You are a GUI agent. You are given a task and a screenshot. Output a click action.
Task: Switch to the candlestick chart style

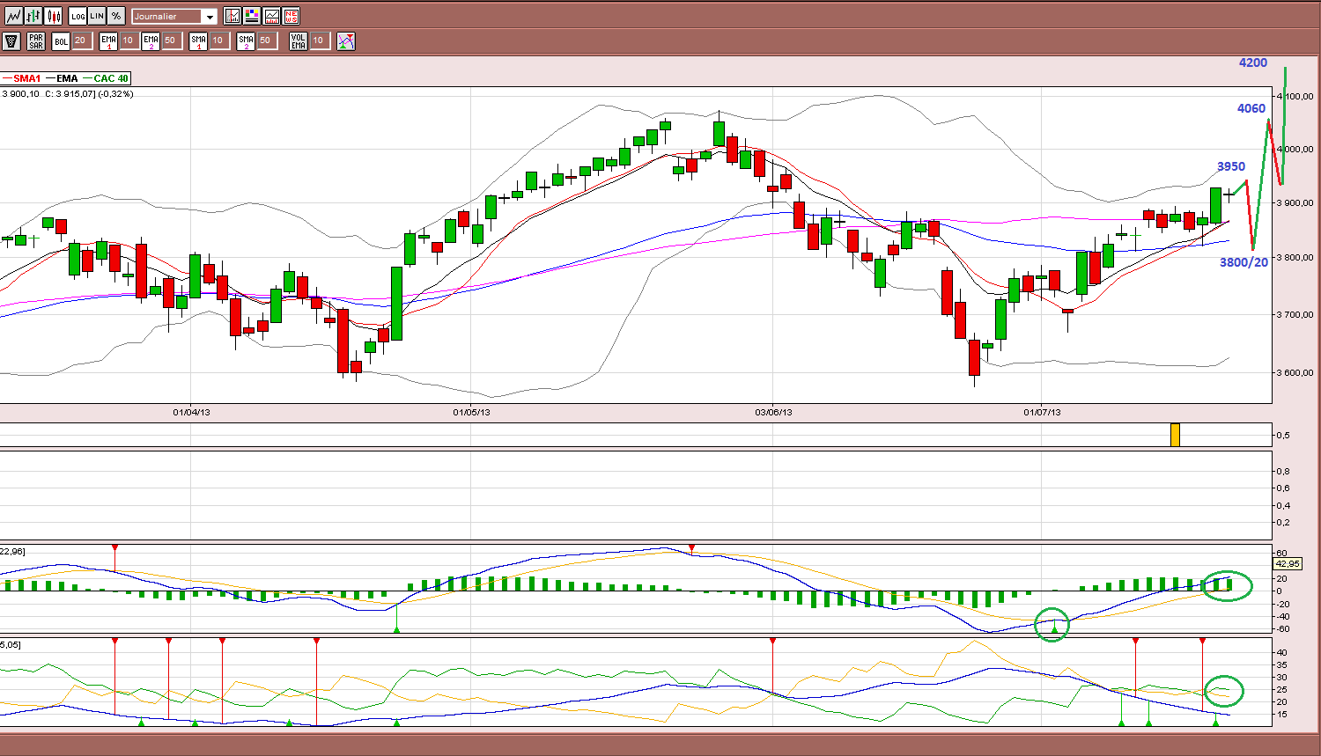(x=54, y=16)
